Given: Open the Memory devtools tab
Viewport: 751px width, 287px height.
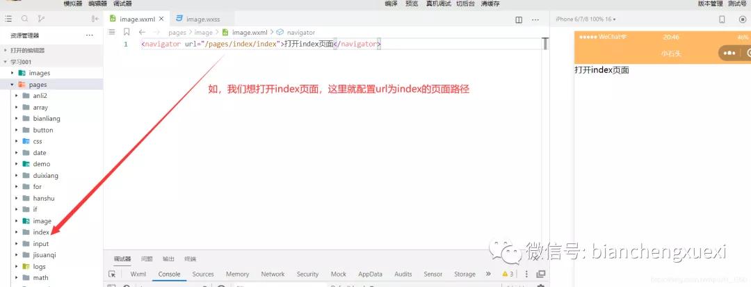Looking at the screenshot, I should tap(238, 274).
